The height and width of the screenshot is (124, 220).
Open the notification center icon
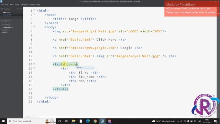pyautogui.click(x=216, y=121)
